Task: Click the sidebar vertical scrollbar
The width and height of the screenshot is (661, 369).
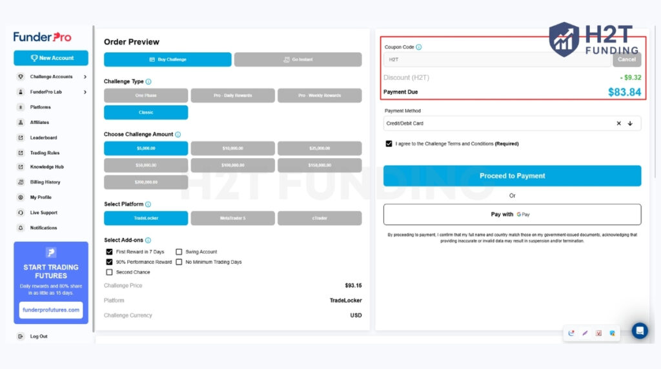Action: (x=93, y=179)
